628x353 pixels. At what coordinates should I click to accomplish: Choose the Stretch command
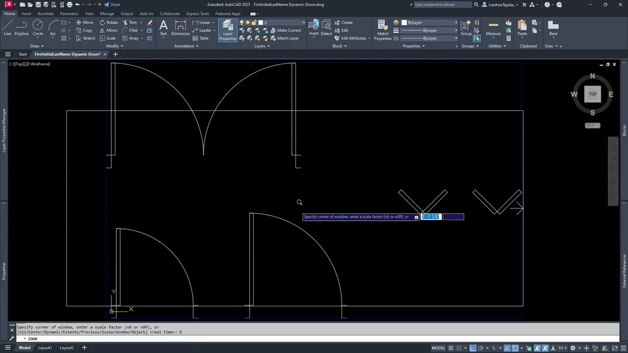point(85,38)
